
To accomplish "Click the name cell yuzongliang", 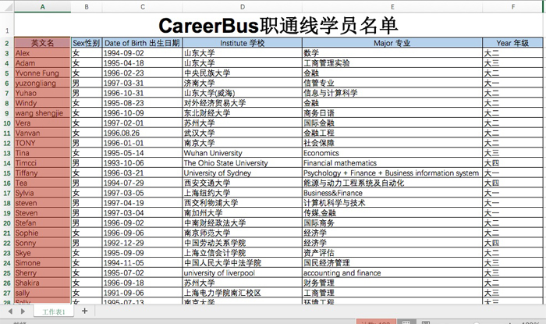I will 42,83.
